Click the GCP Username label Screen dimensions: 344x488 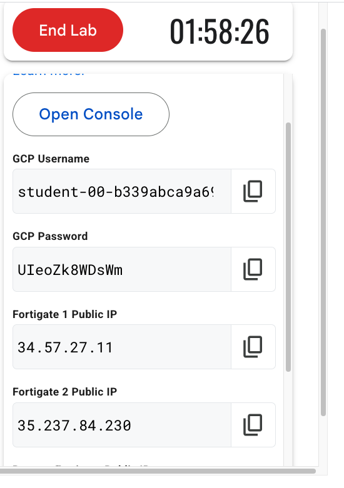pos(51,159)
